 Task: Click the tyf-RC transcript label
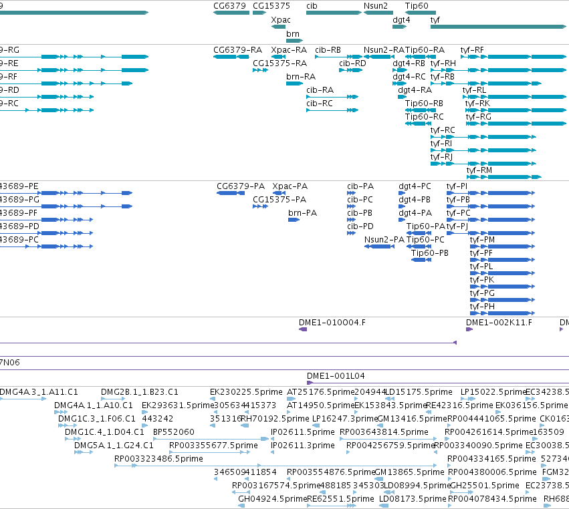[x=443, y=130]
